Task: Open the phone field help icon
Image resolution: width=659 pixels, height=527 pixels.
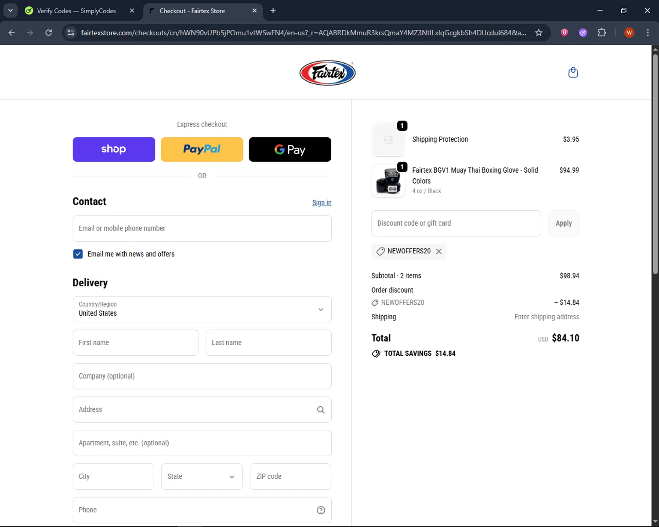Action: pos(321,510)
